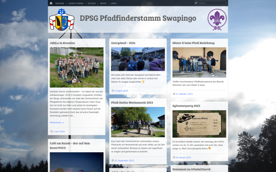
Task: Click the DPSG coat of arms logo
Action: coord(62,19)
